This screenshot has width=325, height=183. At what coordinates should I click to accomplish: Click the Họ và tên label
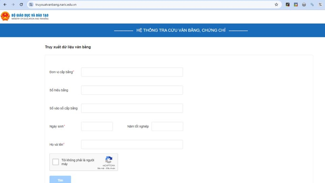[57, 144]
